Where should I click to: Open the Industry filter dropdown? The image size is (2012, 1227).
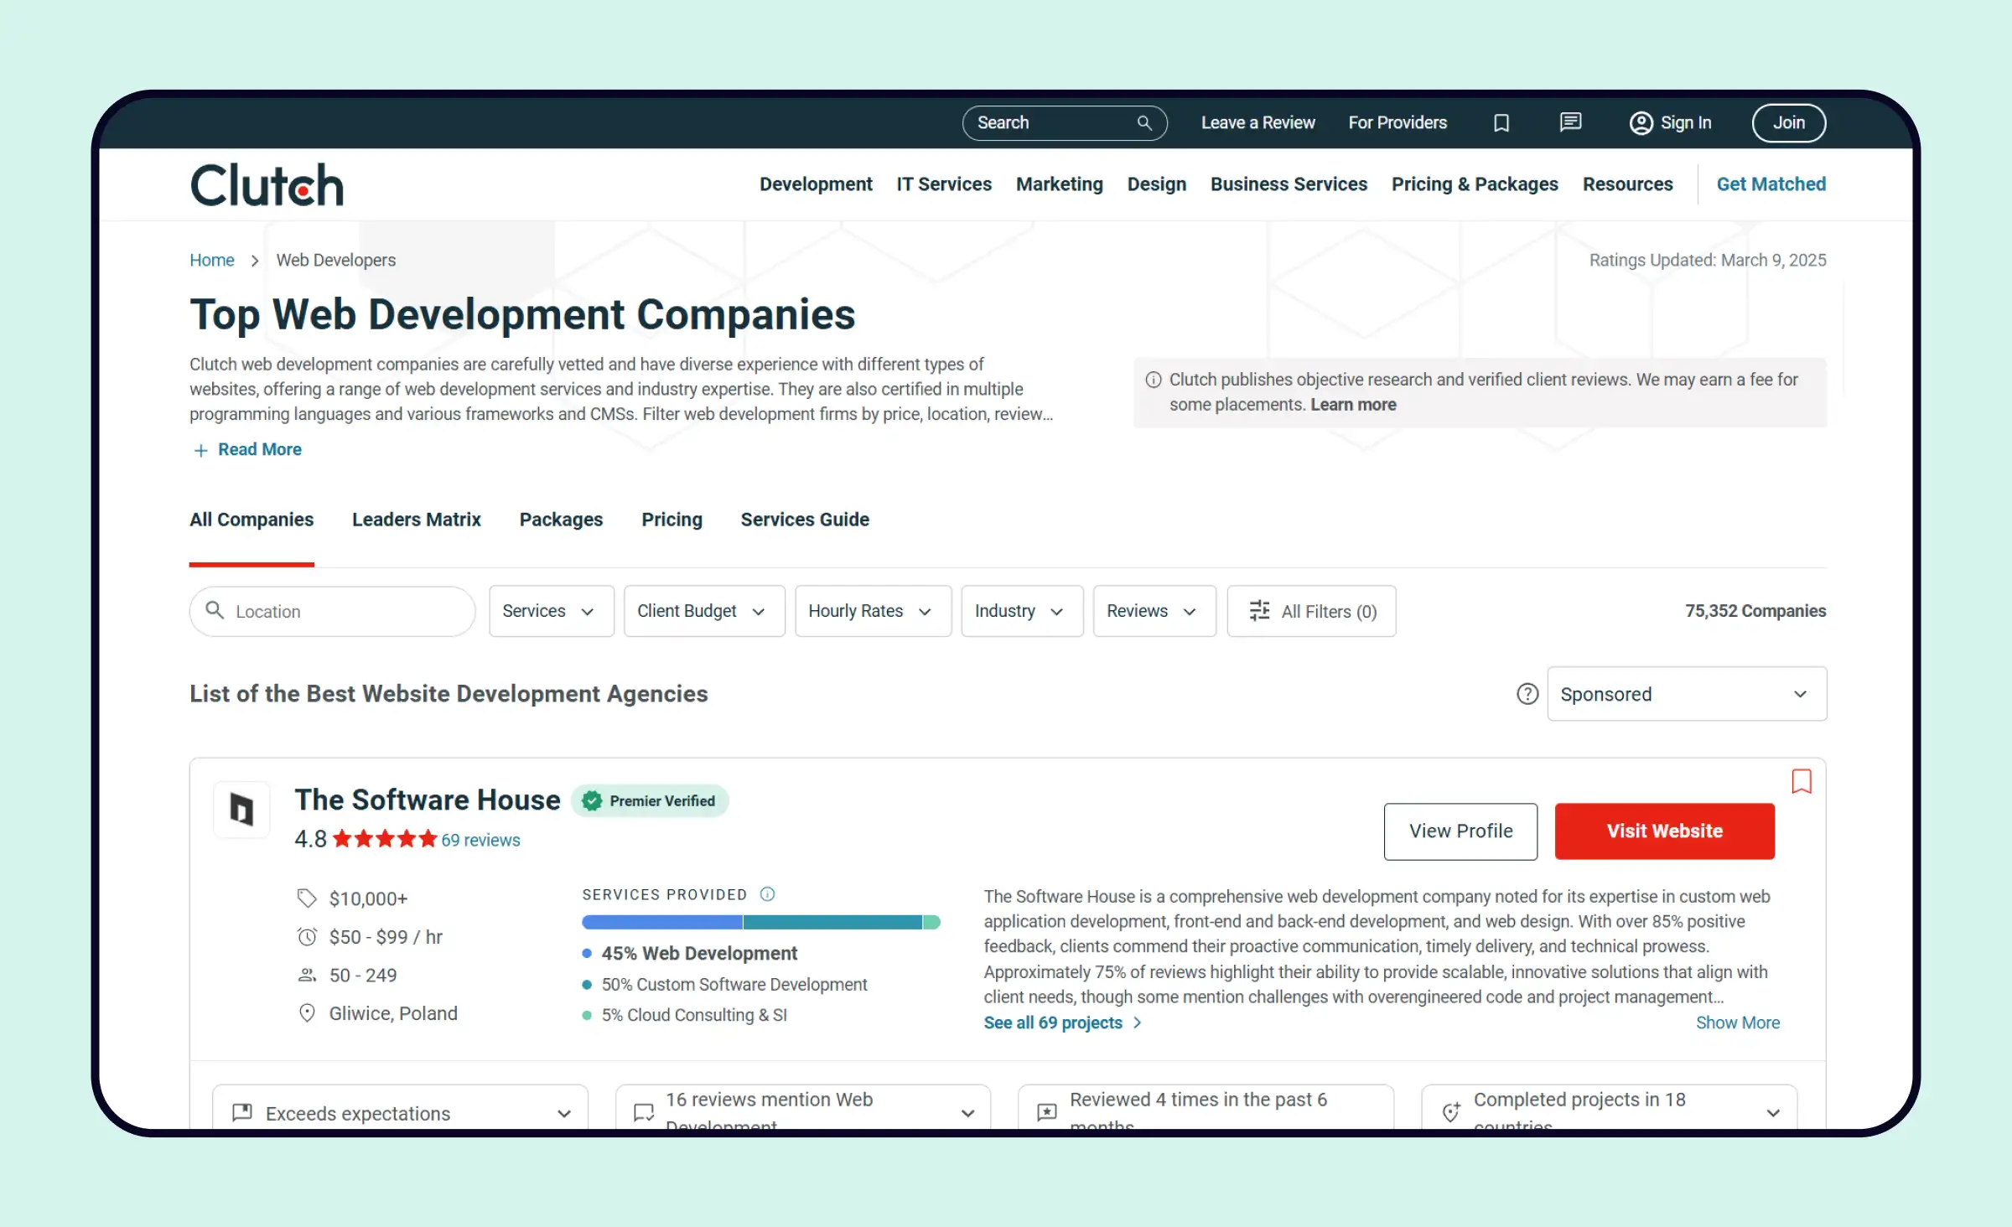pyautogui.click(x=1022, y=611)
